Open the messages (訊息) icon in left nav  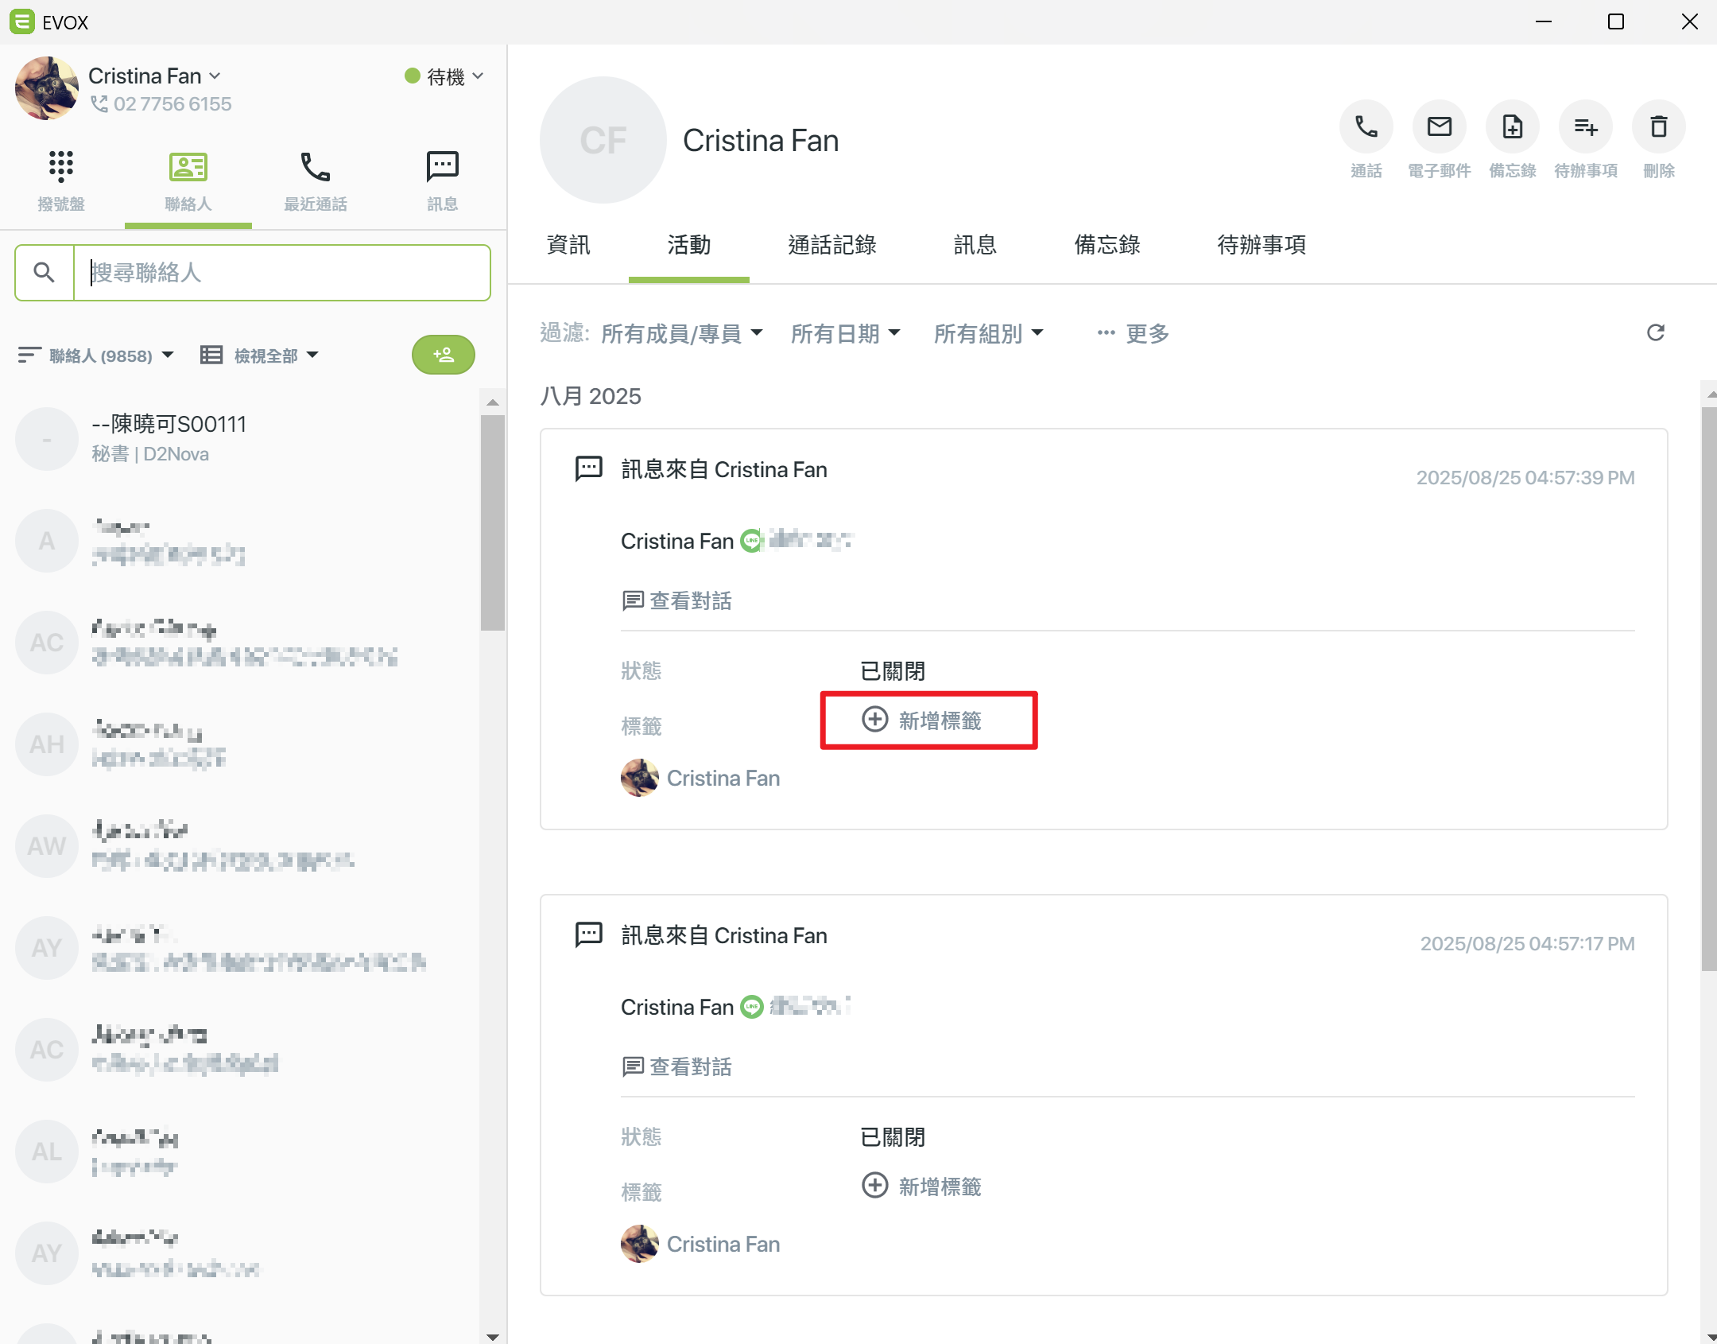coord(442,167)
